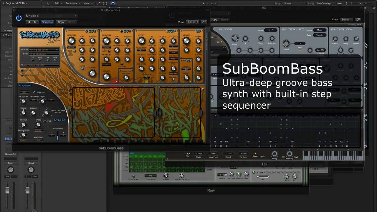Click the Velocity knob in RG sequencer
Screen dimensions: 377x212
(x=290, y=154)
